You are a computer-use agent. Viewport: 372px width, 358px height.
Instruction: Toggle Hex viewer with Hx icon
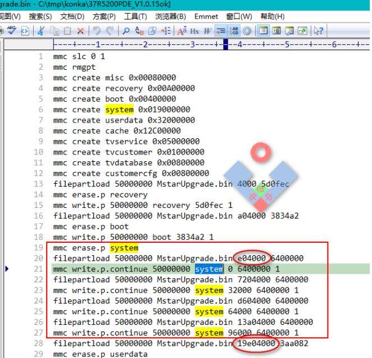click(194, 30)
